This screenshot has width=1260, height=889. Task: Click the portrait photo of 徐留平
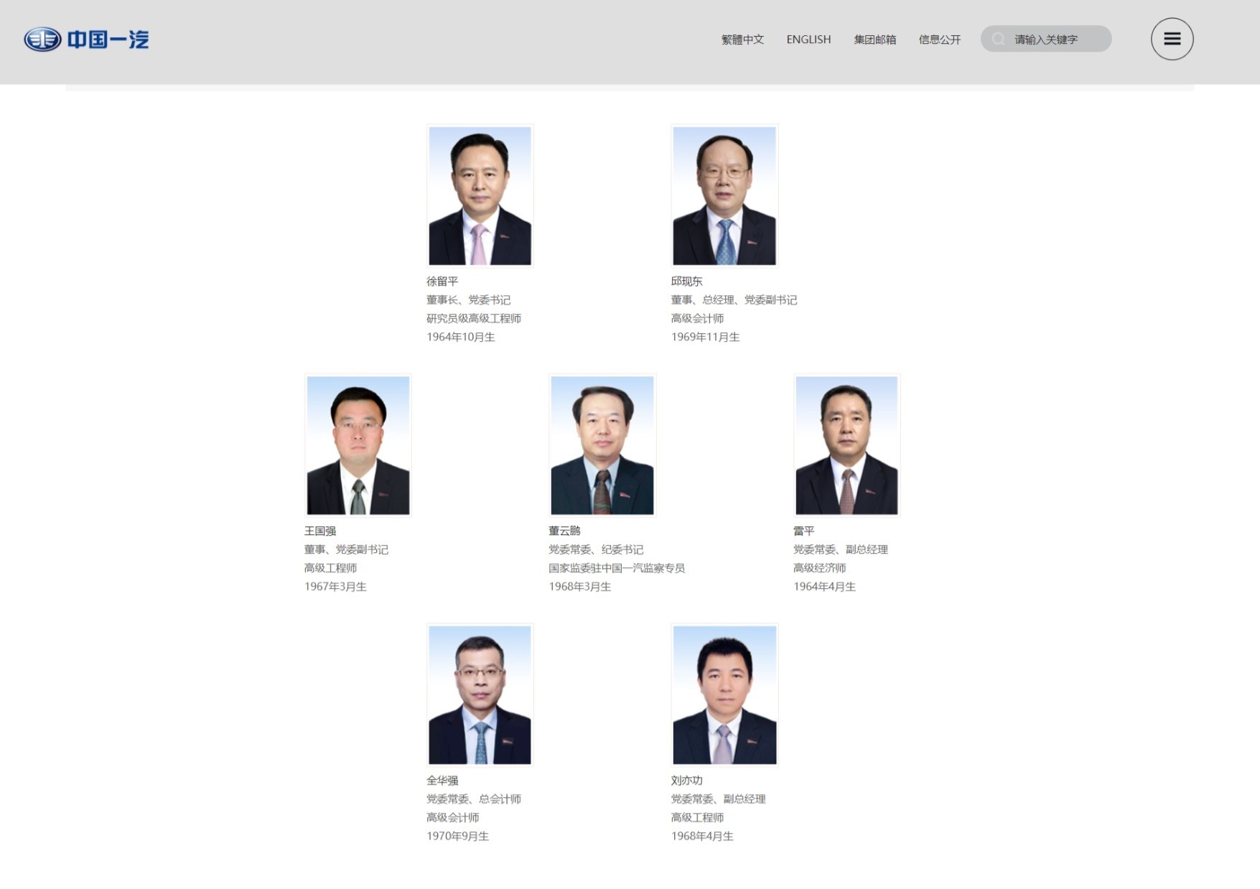point(480,196)
